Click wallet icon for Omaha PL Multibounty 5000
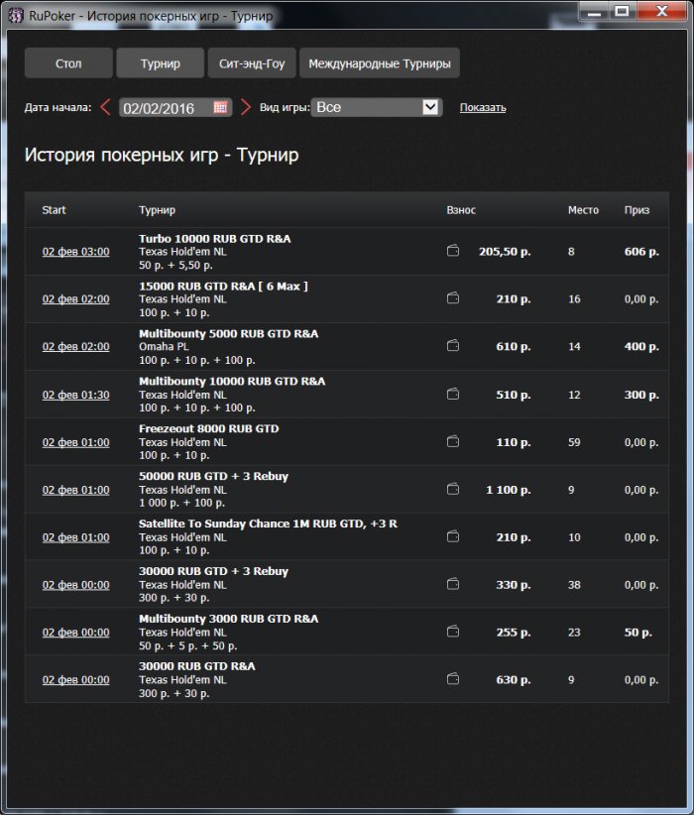Screen dimensions: 694x815 coord(453,346)
